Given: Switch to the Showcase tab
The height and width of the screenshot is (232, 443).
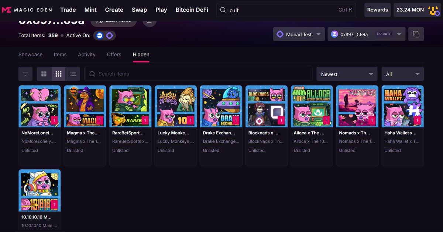Looking at the screenshot, I should (x=30, y=55).
